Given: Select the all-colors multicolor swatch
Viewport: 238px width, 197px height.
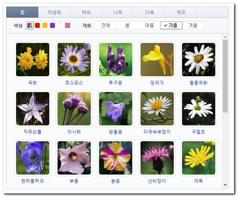Looking at the screenshot, I should 30,25.
